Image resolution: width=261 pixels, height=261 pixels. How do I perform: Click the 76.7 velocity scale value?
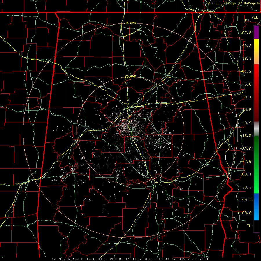(247, 58)
